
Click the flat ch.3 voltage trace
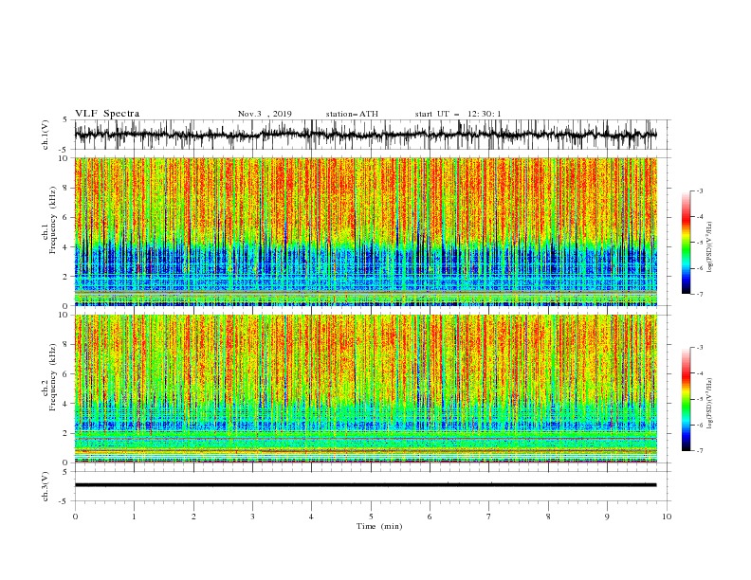click(366, 485)
